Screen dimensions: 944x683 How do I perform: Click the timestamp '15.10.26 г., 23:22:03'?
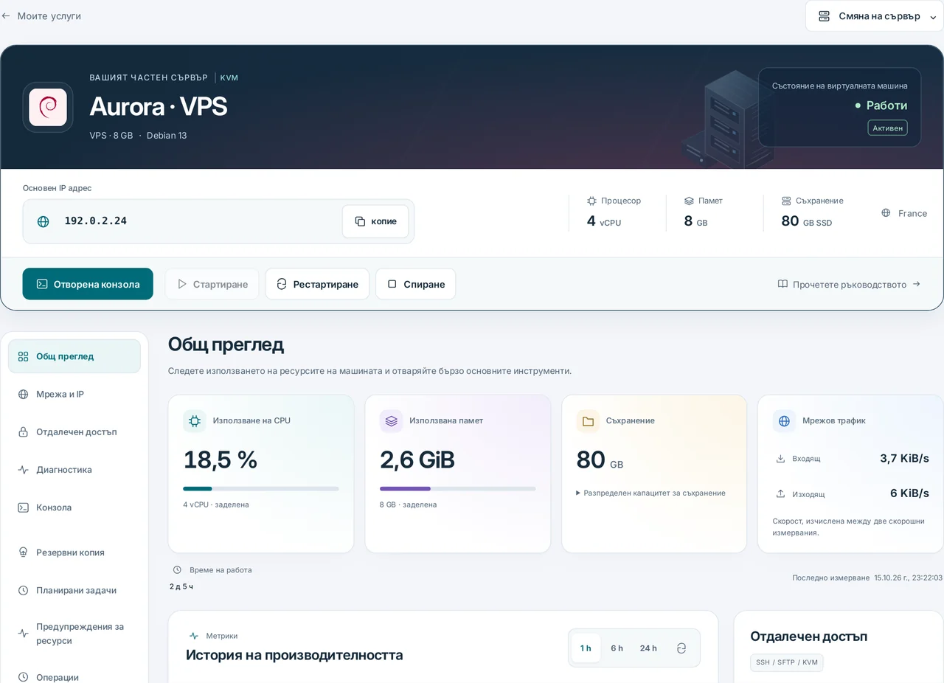[x=909, y=578]
